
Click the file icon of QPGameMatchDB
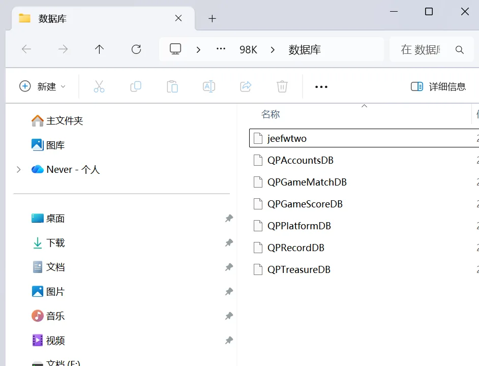[x=258, y=182]
